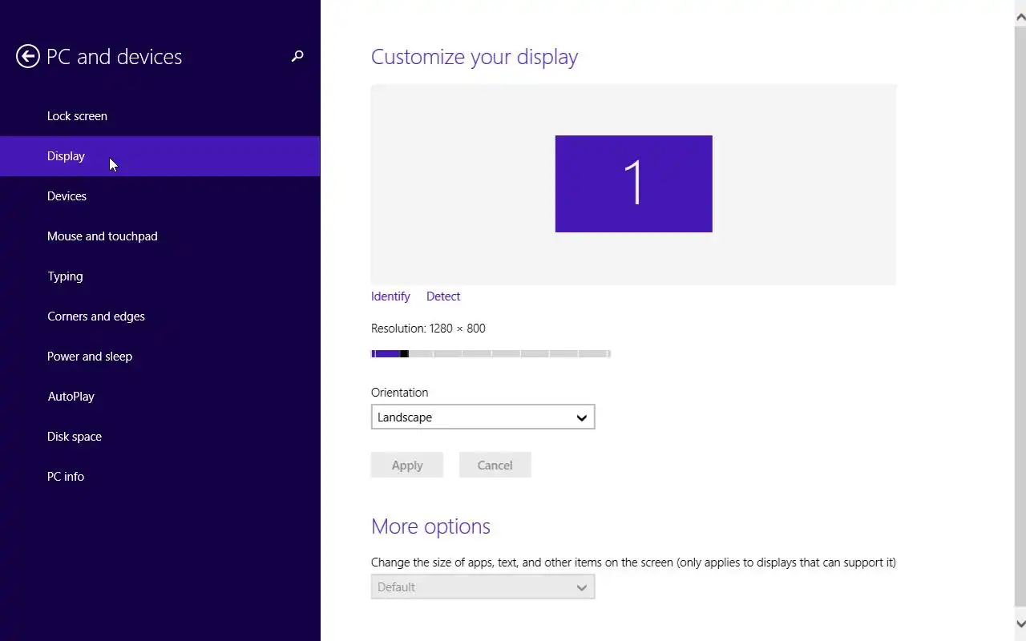Select monitor 1 in display preview
Image resolution: width=1026 pixels, height=641 pixels.
coord(633,183)
